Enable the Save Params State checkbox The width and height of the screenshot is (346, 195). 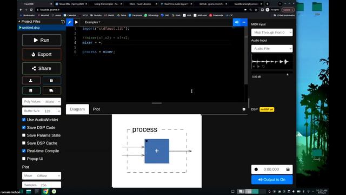(x=24, y=135)
